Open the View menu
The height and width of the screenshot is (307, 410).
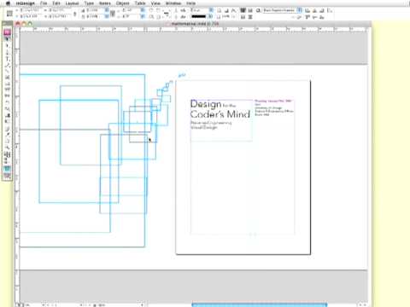pos(155,3)
